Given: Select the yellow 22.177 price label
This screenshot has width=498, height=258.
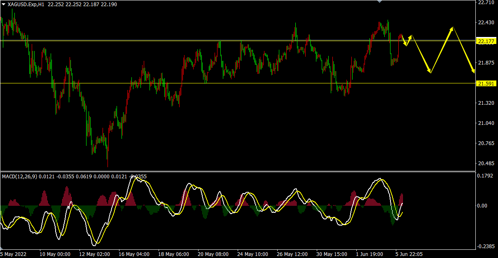Looking at the screenshot, I should 486,41.
